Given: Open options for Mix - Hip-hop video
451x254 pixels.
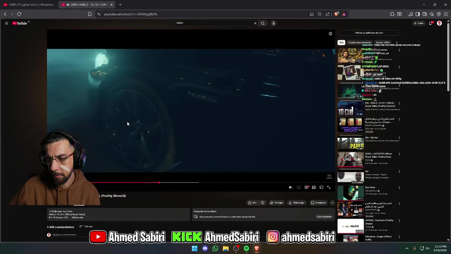Looking at the screenshot, I should [x=399, y=138].
